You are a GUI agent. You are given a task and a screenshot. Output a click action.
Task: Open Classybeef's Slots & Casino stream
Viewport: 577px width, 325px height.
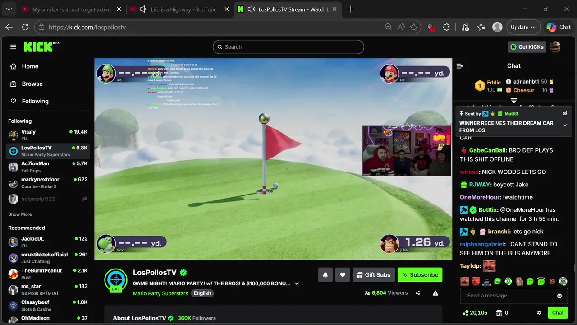pos(48,305)
